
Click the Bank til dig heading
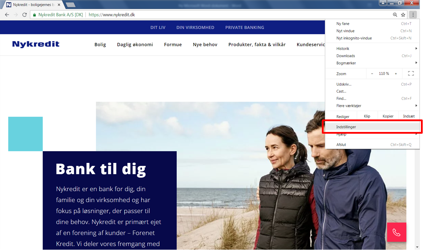101,169
